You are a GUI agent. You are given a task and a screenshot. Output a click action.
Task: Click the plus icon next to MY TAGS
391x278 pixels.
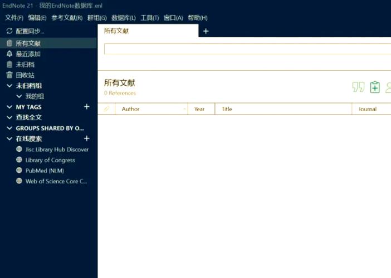point(86,107)
